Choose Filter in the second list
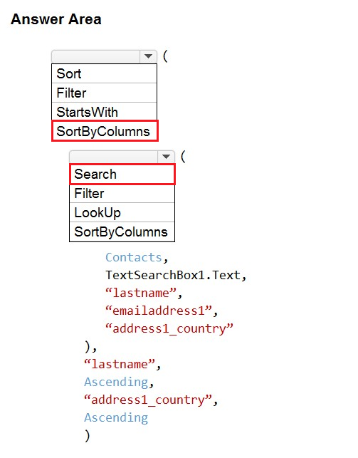This screenshot has width=358, height=458. [x=122, y=193]
